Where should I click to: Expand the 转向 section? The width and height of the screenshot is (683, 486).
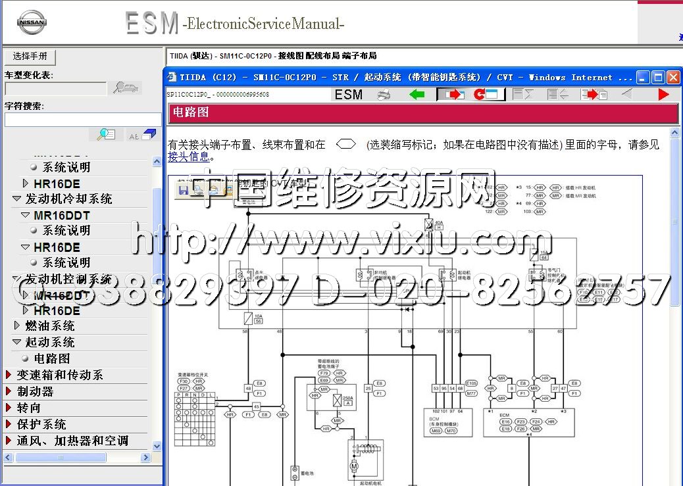9,408
